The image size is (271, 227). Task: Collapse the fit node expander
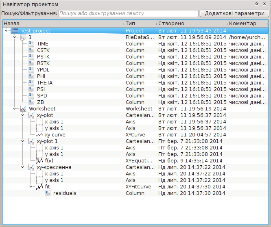point(31,187)
